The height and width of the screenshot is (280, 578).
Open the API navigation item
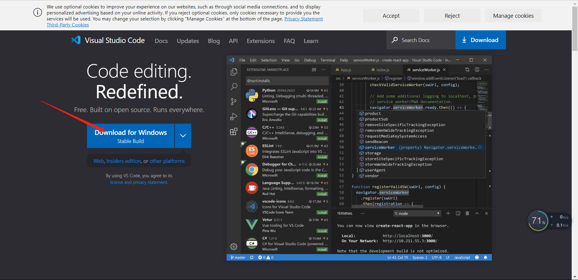(233, 41)
